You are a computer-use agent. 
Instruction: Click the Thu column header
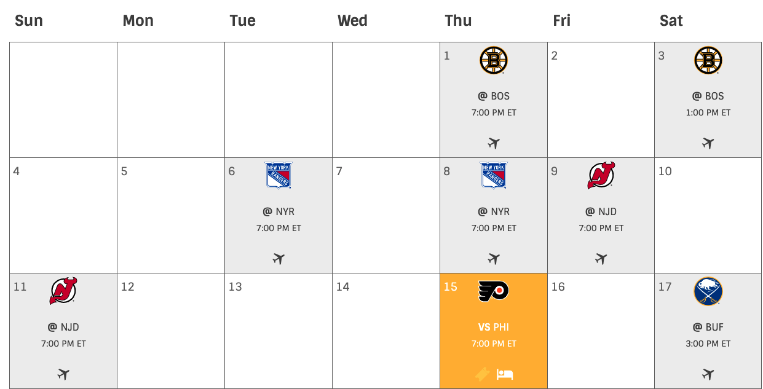point(458,20)
